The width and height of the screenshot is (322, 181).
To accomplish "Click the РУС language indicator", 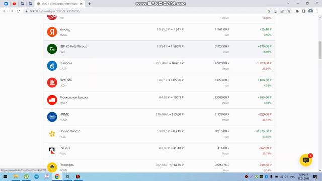I will (x=293, y=176).
